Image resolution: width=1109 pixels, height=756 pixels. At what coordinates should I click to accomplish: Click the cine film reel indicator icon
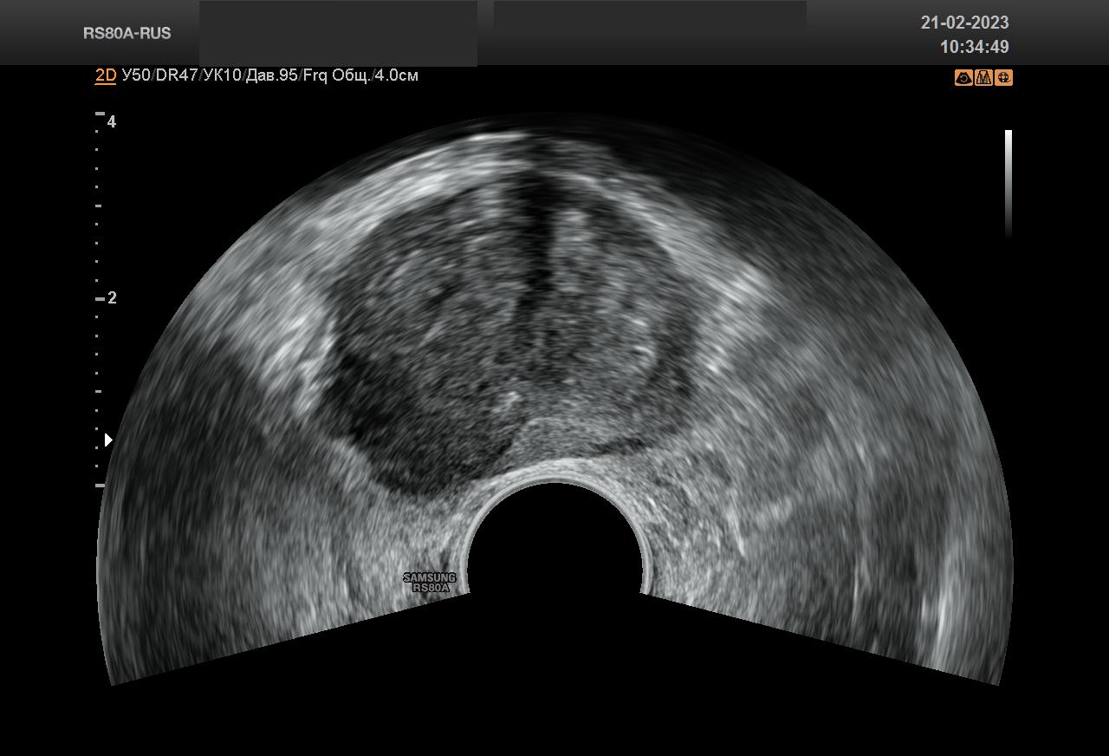tap(1003, 77)
